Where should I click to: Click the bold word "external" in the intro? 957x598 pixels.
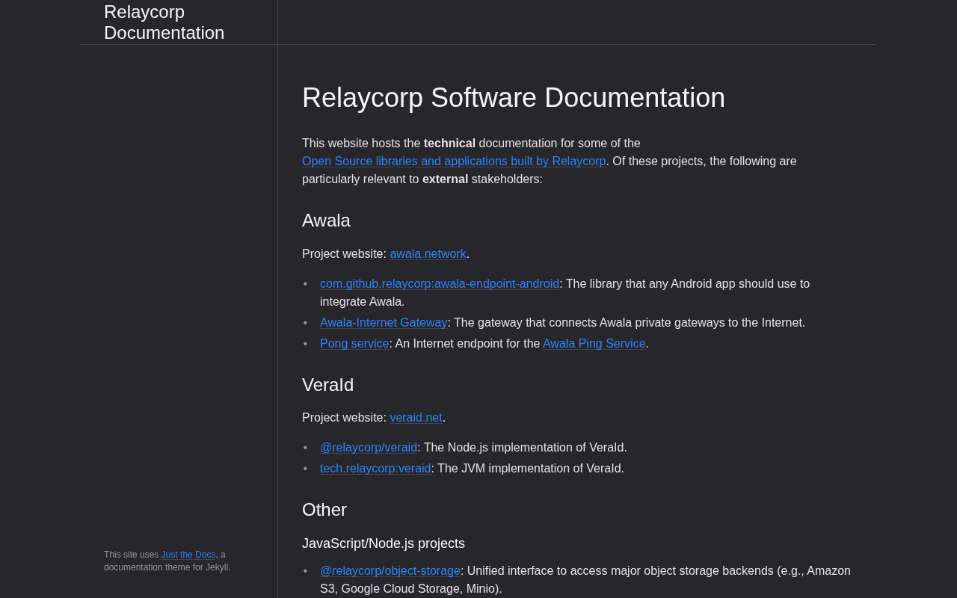coord(445,179)
